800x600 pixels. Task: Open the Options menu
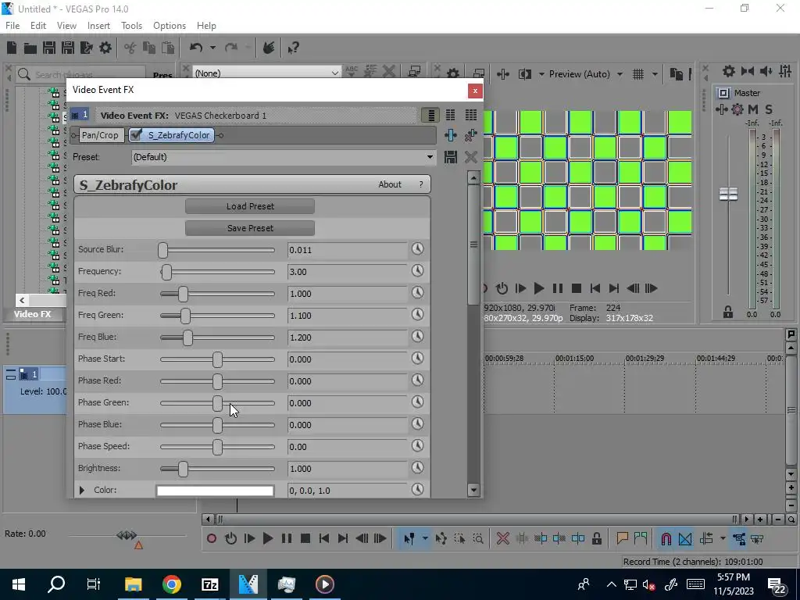click(x=170, y=26)
